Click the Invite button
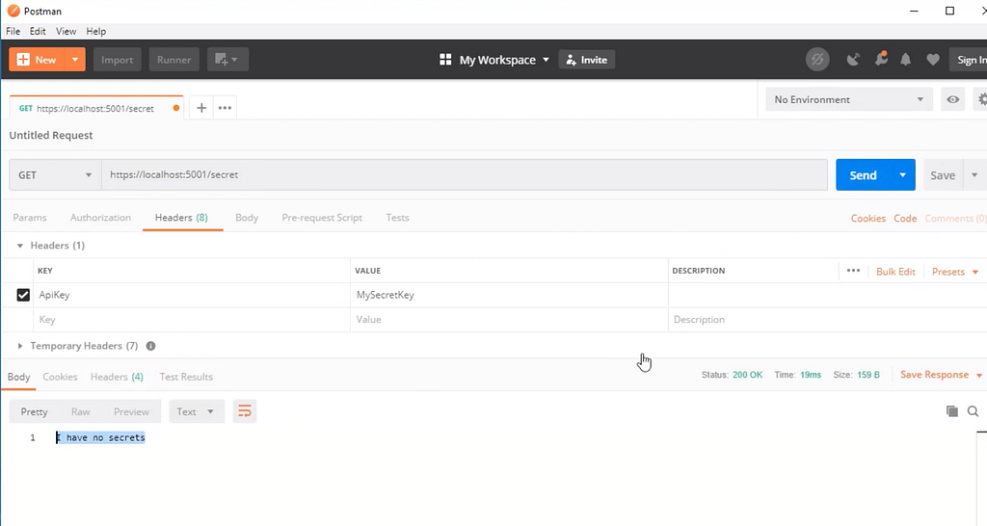The height and width of the screenshot is (526, 987). coord(587,60)
